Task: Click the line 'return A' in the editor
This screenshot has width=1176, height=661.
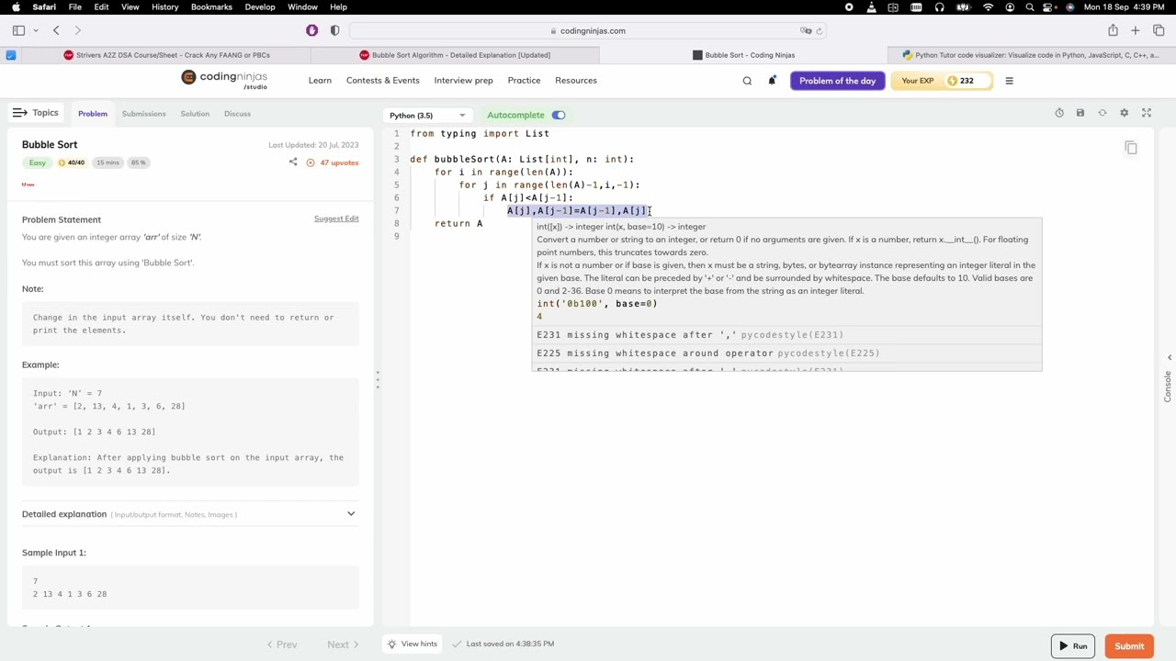Action: (458, 223)
